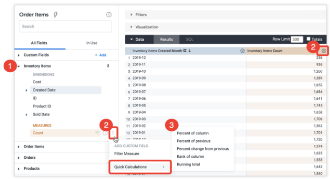The image size is (330, 179).
Task: Click the info icon on the Count measure
Action: (x=105, y=133)
